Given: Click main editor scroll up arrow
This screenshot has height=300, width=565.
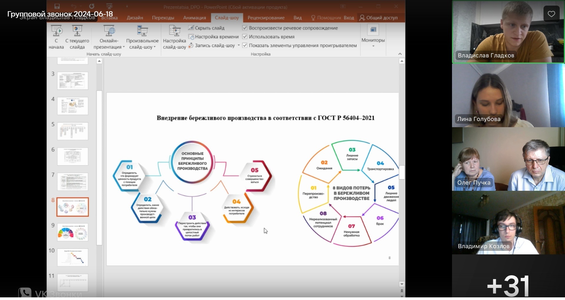Looking at the screenshot, I should [x=402, y=61].
